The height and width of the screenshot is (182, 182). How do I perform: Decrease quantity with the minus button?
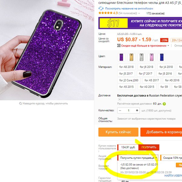coord(120,110)
